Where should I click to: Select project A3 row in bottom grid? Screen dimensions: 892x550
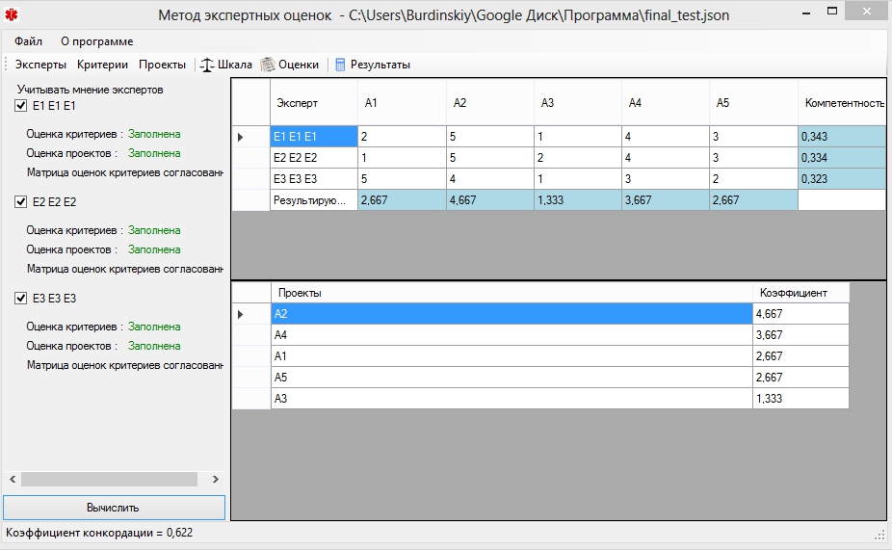(512, 398)
